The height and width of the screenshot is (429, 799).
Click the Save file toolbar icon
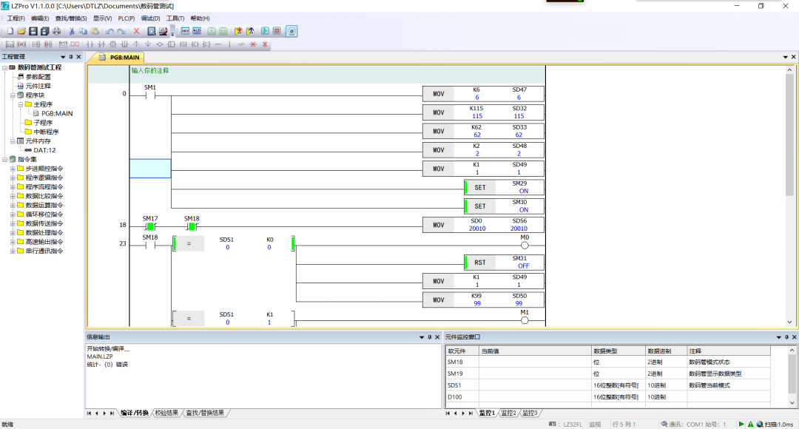pyautogui.click(x=33, y=31)
